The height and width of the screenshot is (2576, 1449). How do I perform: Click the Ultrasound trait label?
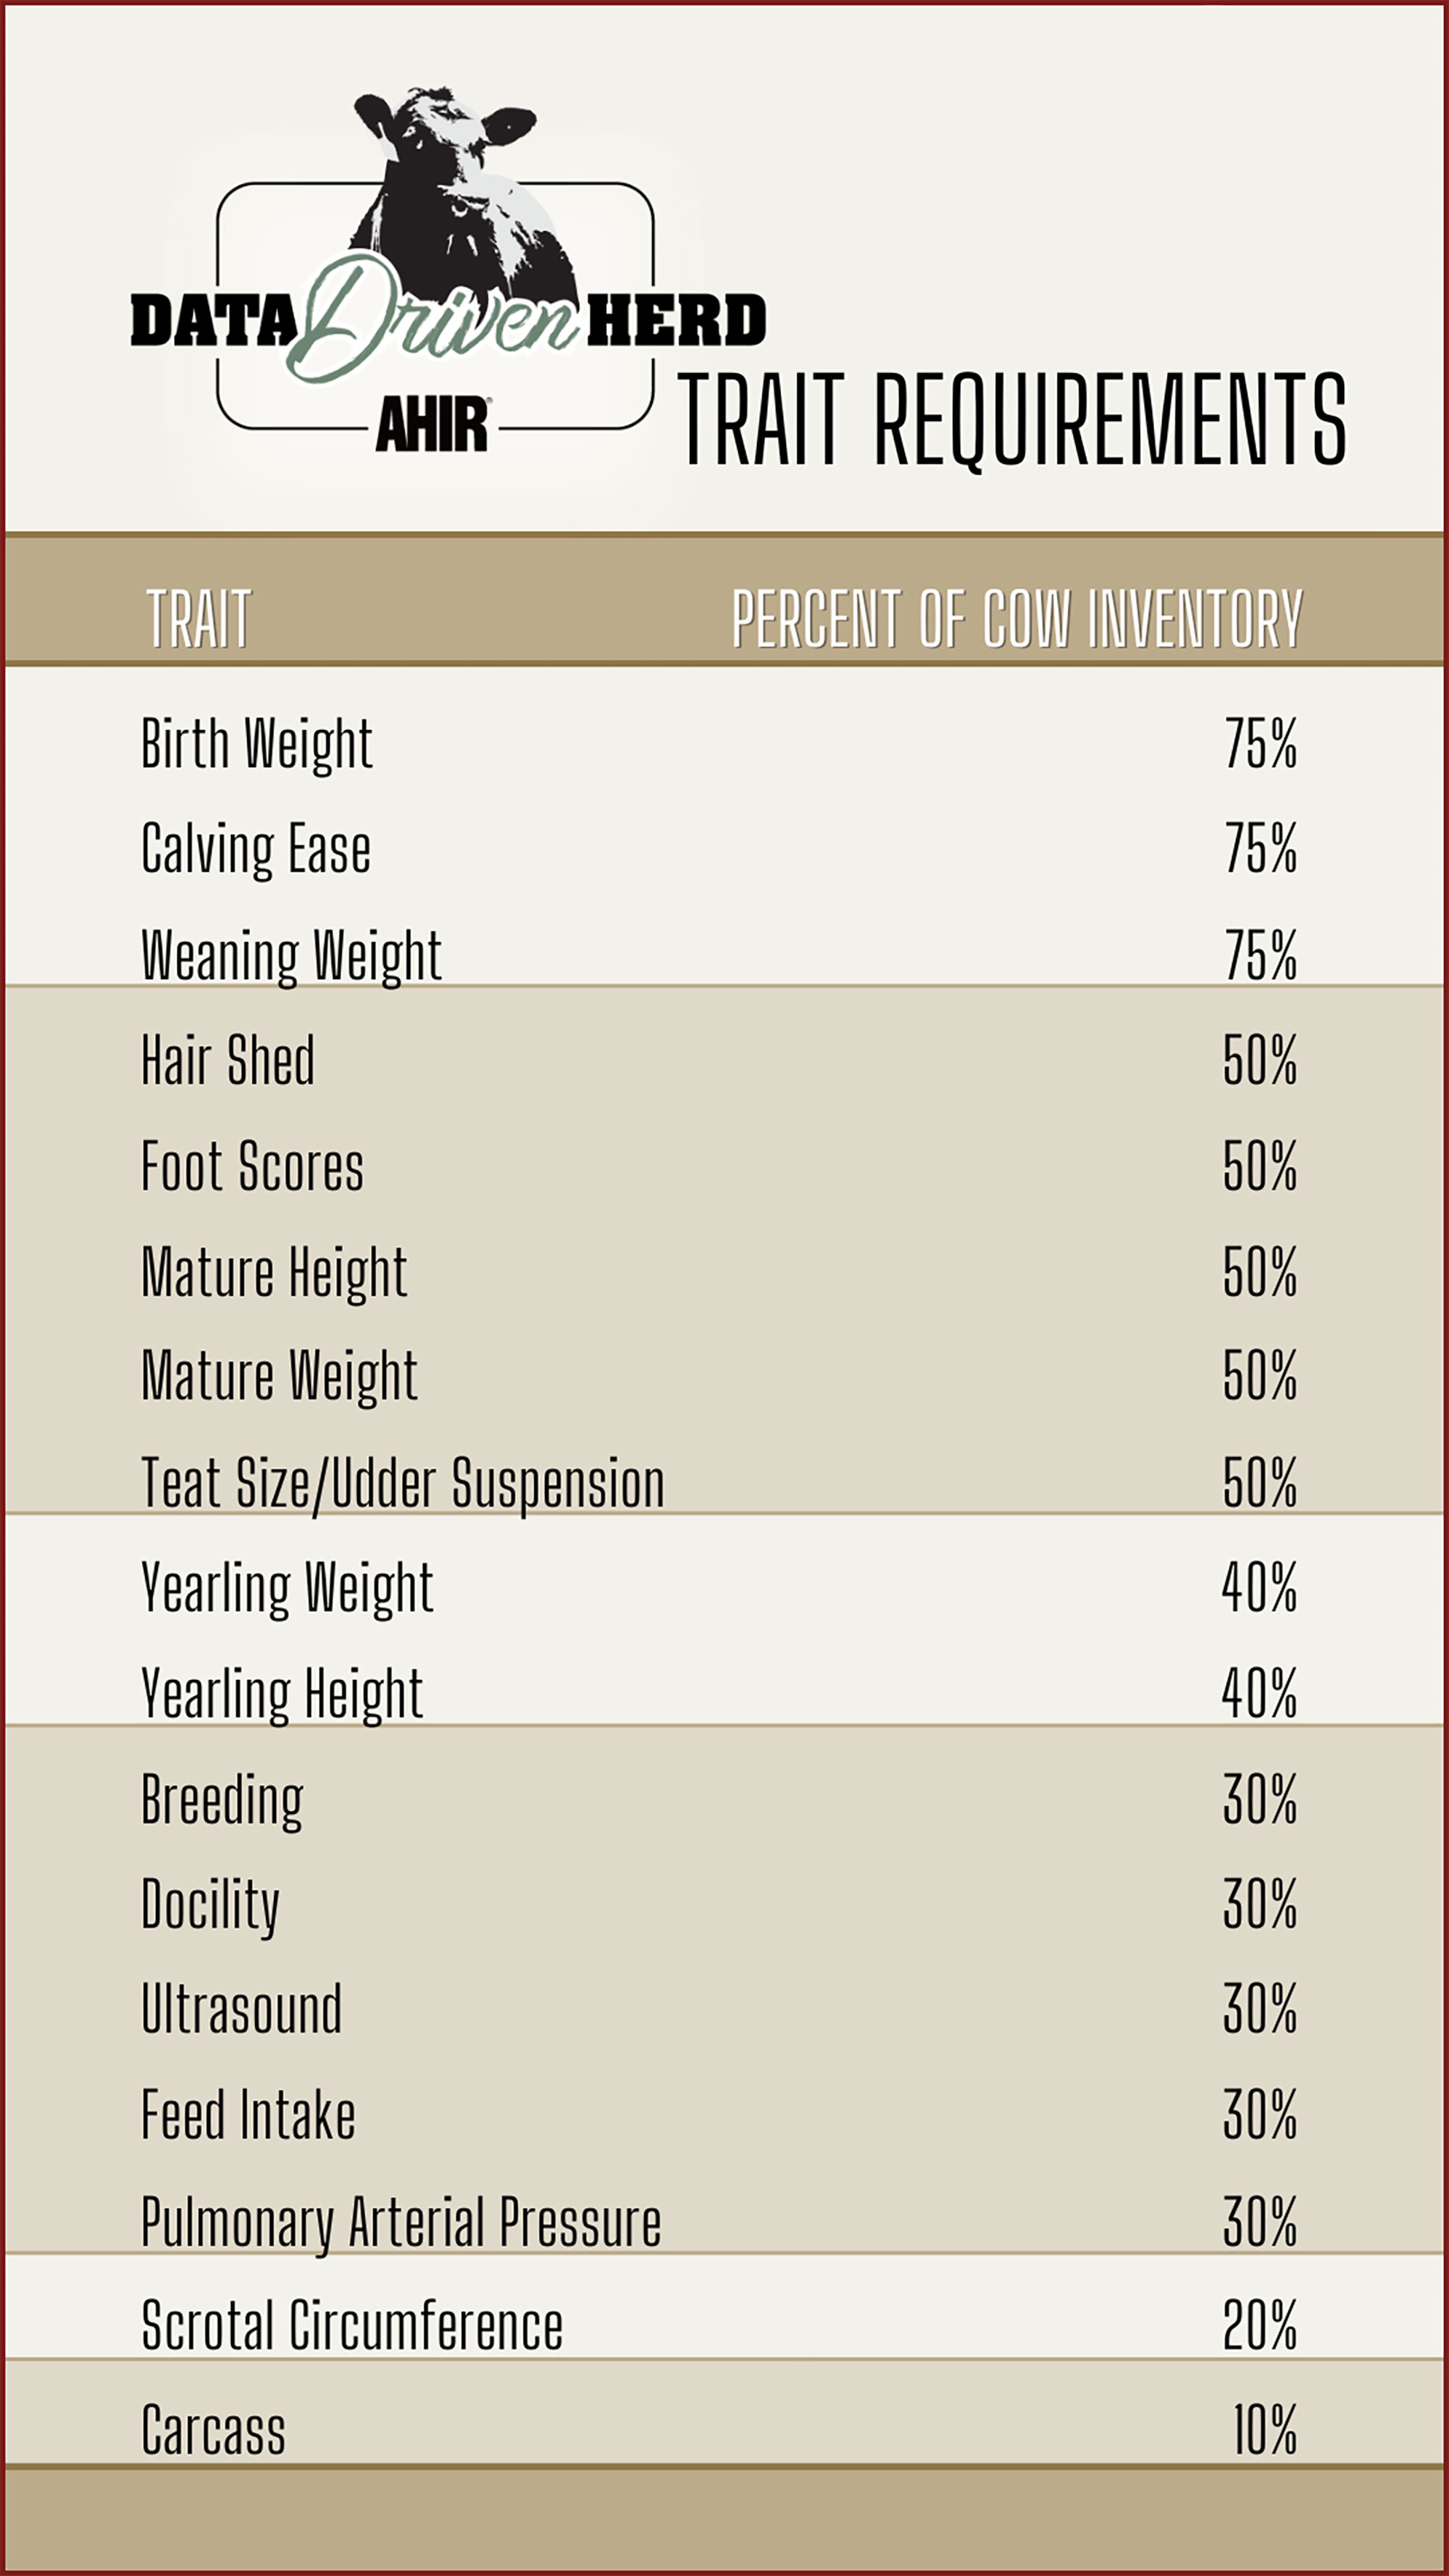tap(241, 2010)
